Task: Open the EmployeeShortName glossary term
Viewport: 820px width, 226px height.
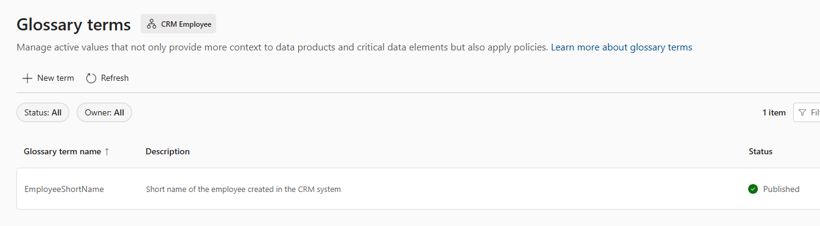Action: pos(64,189)
